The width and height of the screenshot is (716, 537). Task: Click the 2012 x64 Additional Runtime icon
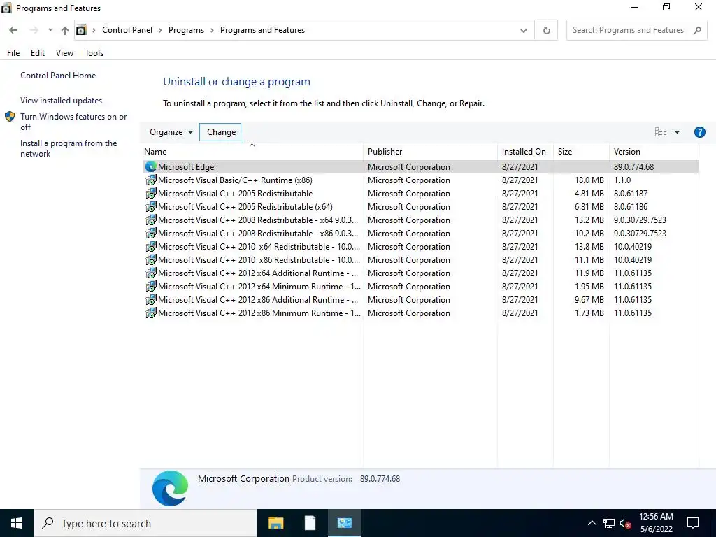coord(151,273)
